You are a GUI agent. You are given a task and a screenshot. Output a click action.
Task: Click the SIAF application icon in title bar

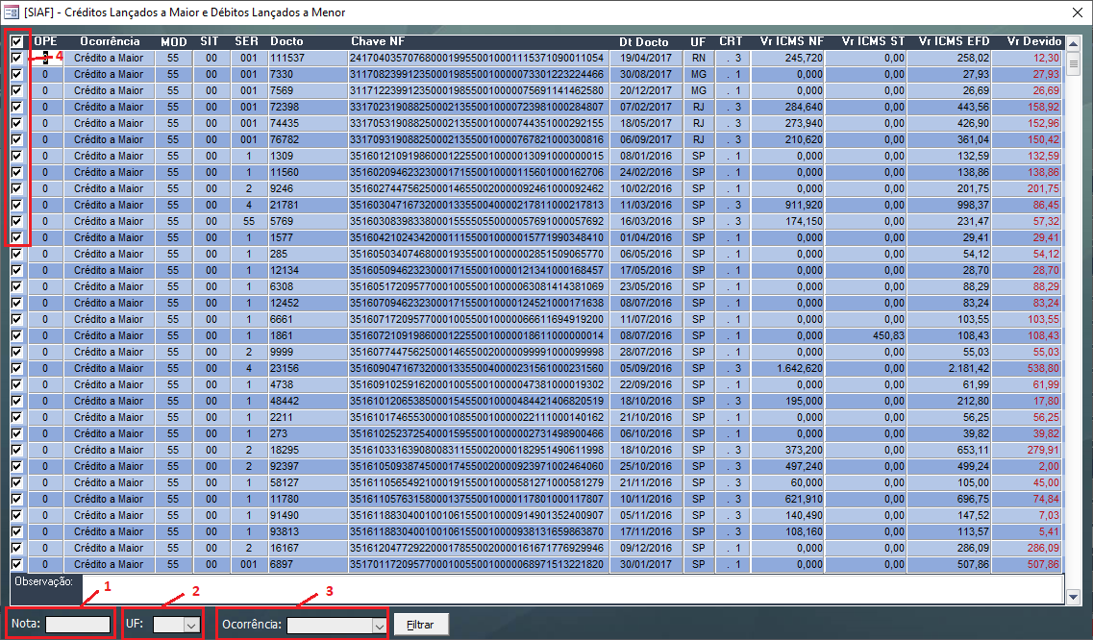point(12,12)
